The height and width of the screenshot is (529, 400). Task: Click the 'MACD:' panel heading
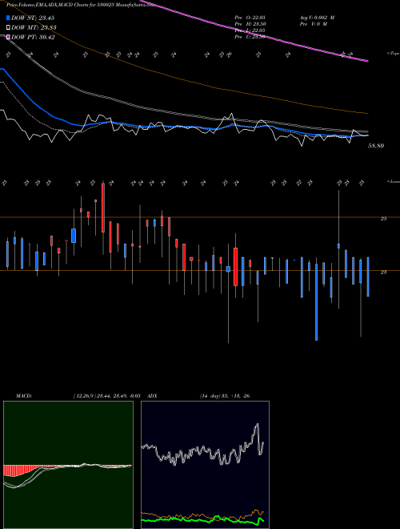pos(23,396)
